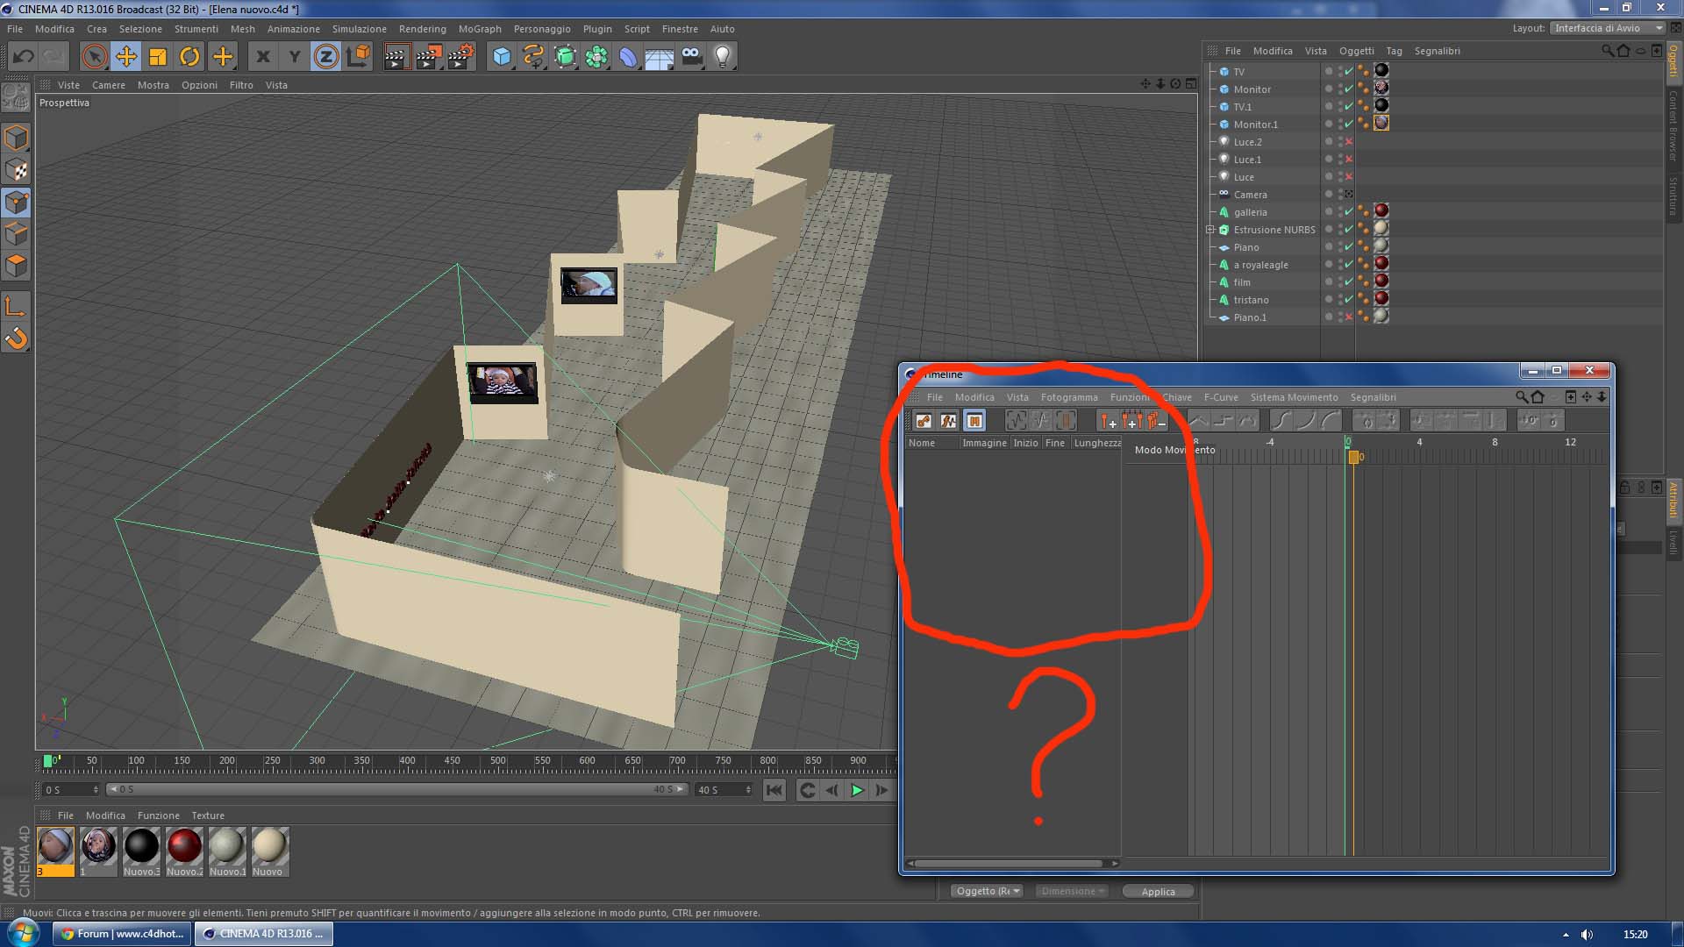Click the camera object toolbar icon
The width and height of the screenshot is (1684, 947).
pyautogui.click(x=691, y=57)
